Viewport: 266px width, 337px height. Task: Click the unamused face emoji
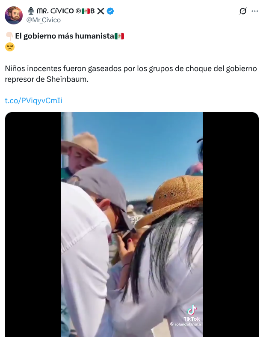(10, 47)
